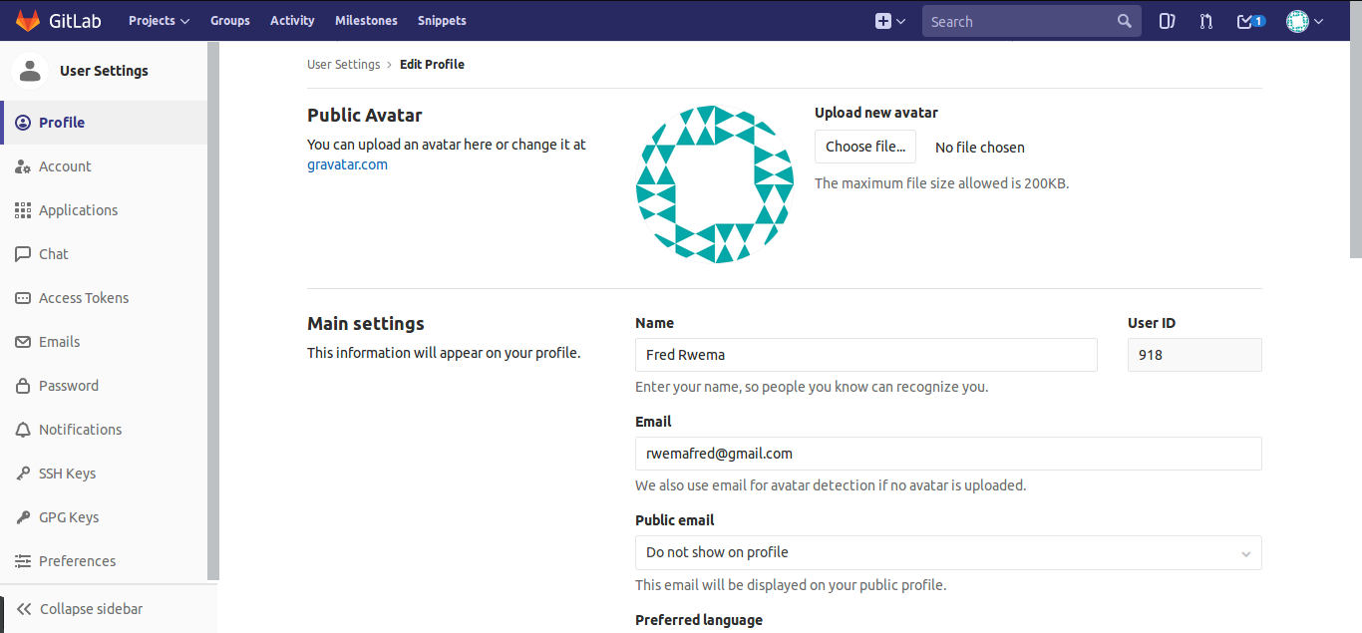Open the Projects menu
This screenshot has width=1362, height=633.
(158, 20)
